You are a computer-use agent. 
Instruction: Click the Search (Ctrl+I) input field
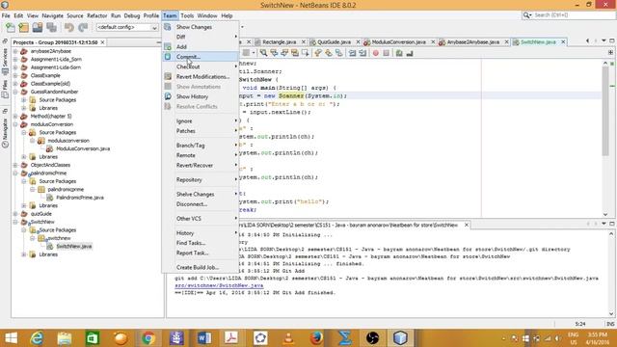(574, 15)
